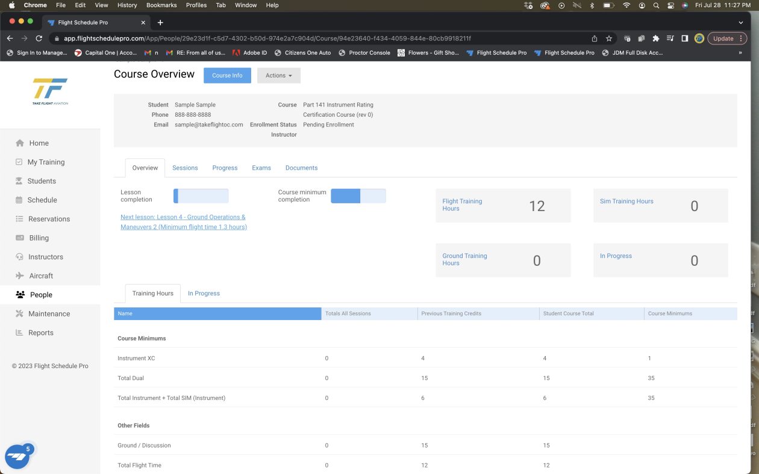Show more bookmarks overflow chevron
This screenshot has height=474, width=759.
(x=740, y=53)
